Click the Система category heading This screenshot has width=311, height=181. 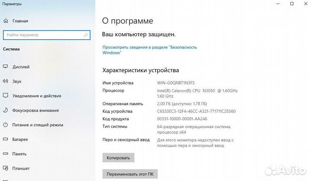coord(11,49)
